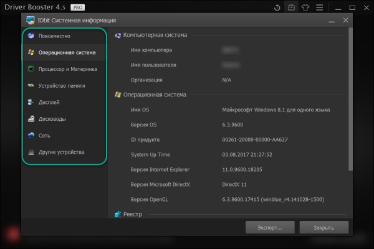Open the hamburger menu in Driver Booster
Screen dimensions: 374x249
point(320,7)
